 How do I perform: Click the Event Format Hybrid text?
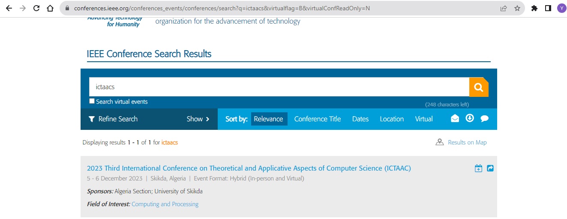(x=249, y=178)
